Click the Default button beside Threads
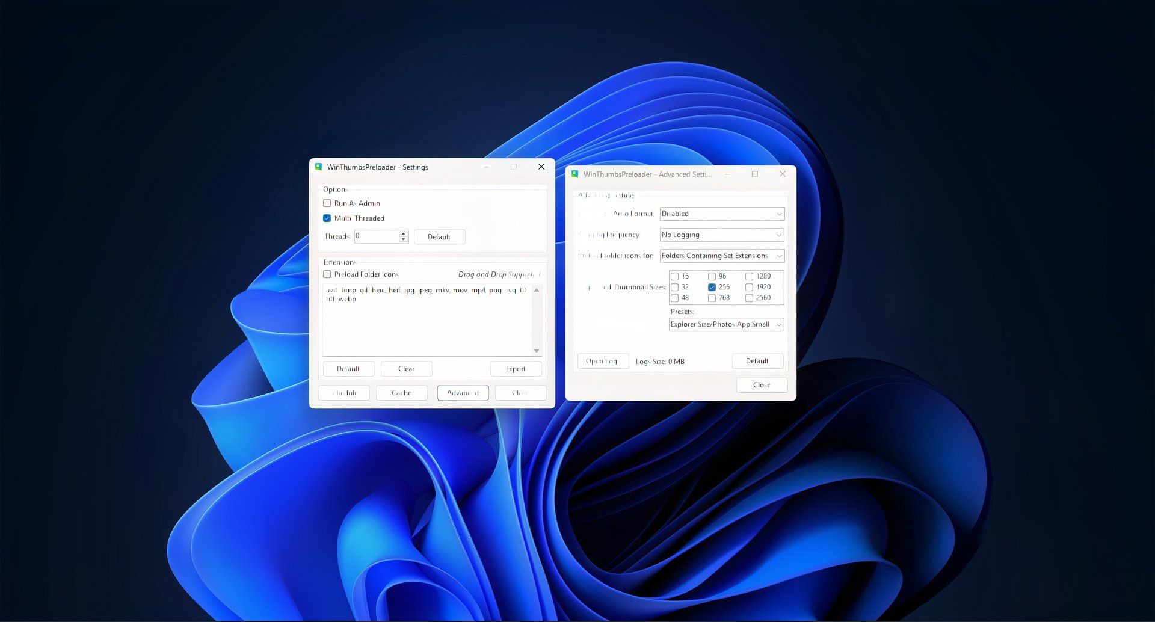 click(439, 237)
